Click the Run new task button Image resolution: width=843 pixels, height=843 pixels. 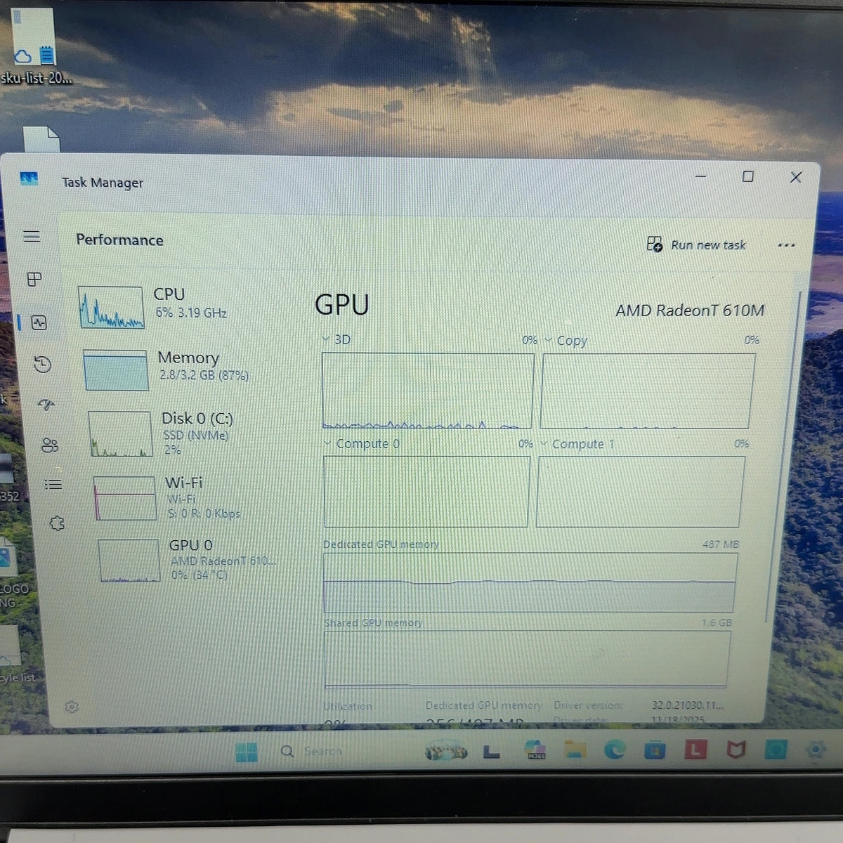(x=696, y=244)
